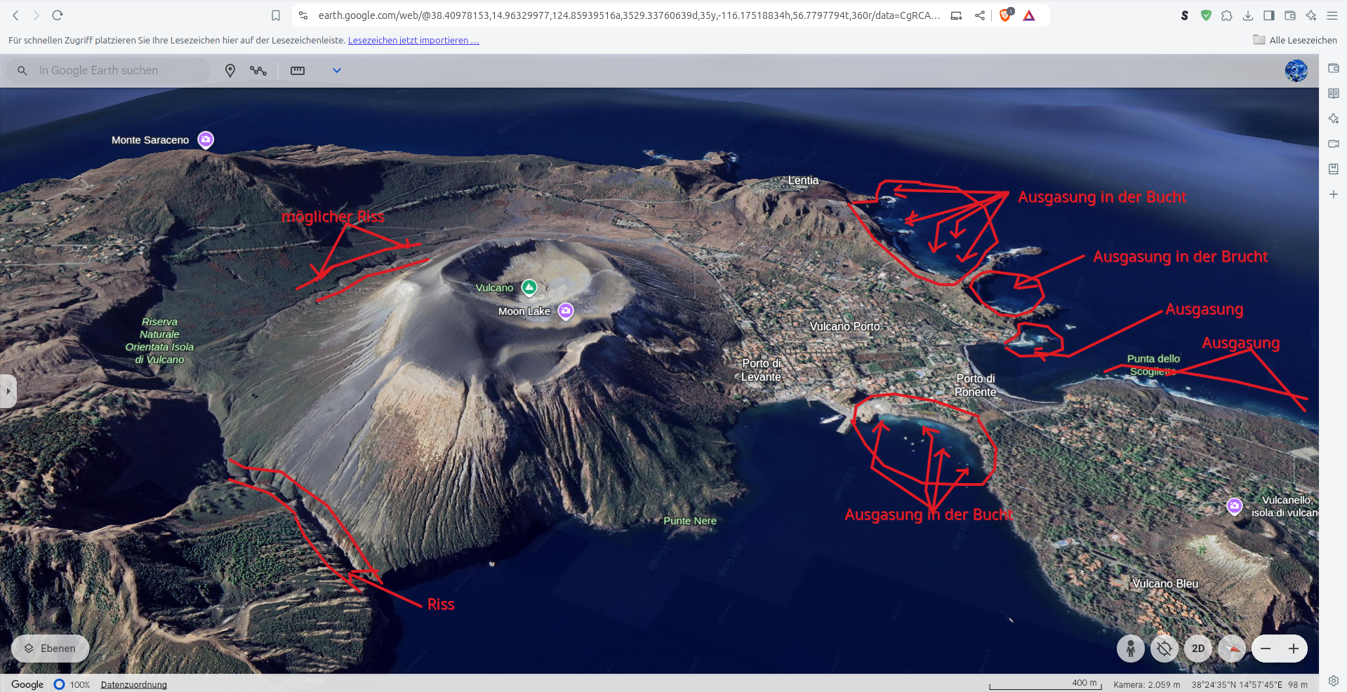Open the video call icon in the sidebar
This screenshot has width=1347, height=692.
pyautogui.click(x=1334, y=144)
